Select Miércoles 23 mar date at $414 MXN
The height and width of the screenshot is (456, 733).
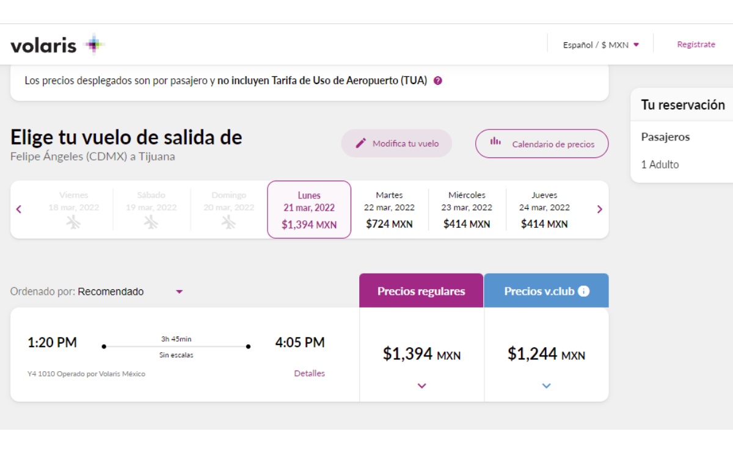click(x=467, y=209)
